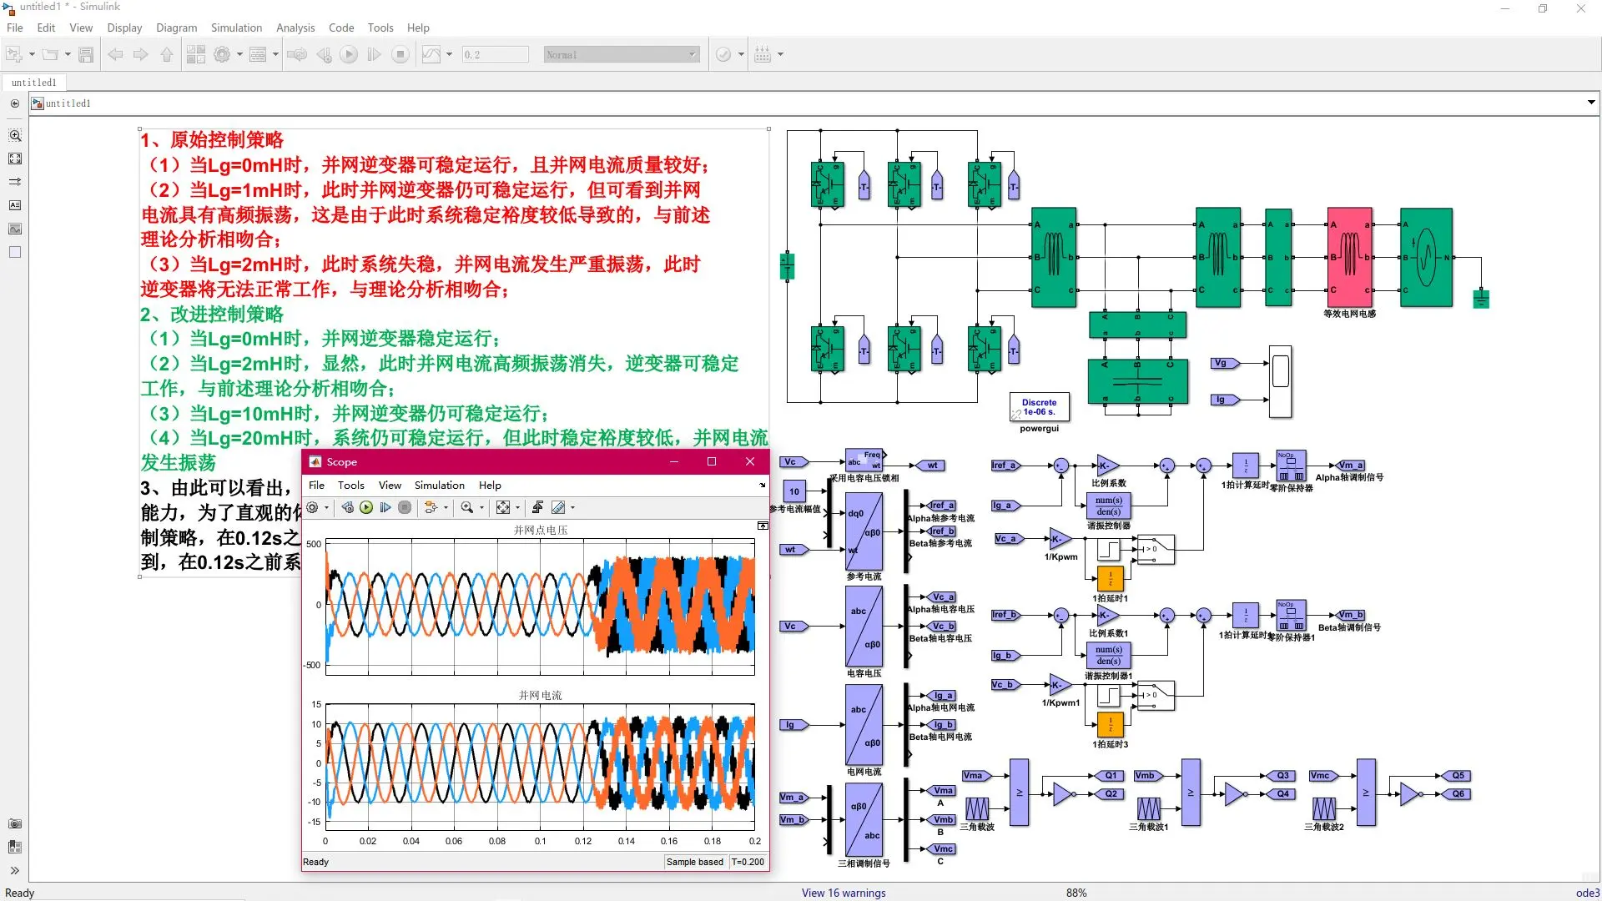This screenshot has height=901, width=1602.
Task: Run simulation from the Scope window
Action: 366,507
